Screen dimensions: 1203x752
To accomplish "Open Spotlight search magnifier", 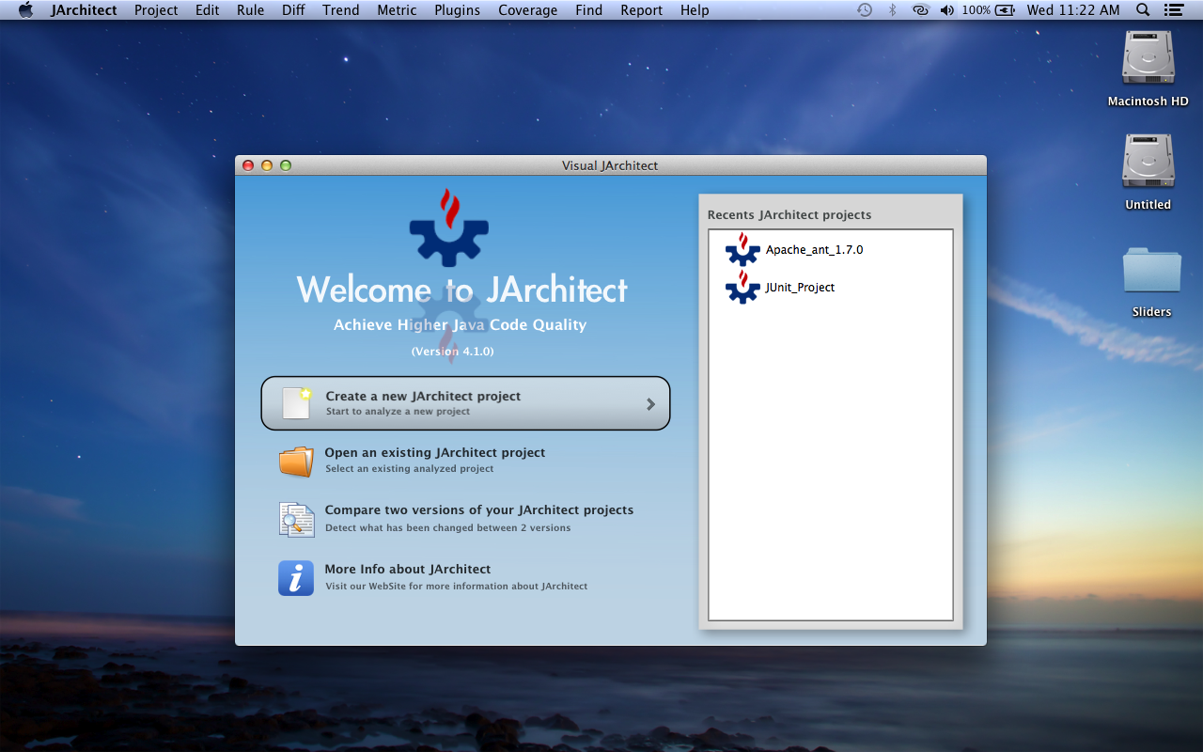I will tap(1143, 10).
